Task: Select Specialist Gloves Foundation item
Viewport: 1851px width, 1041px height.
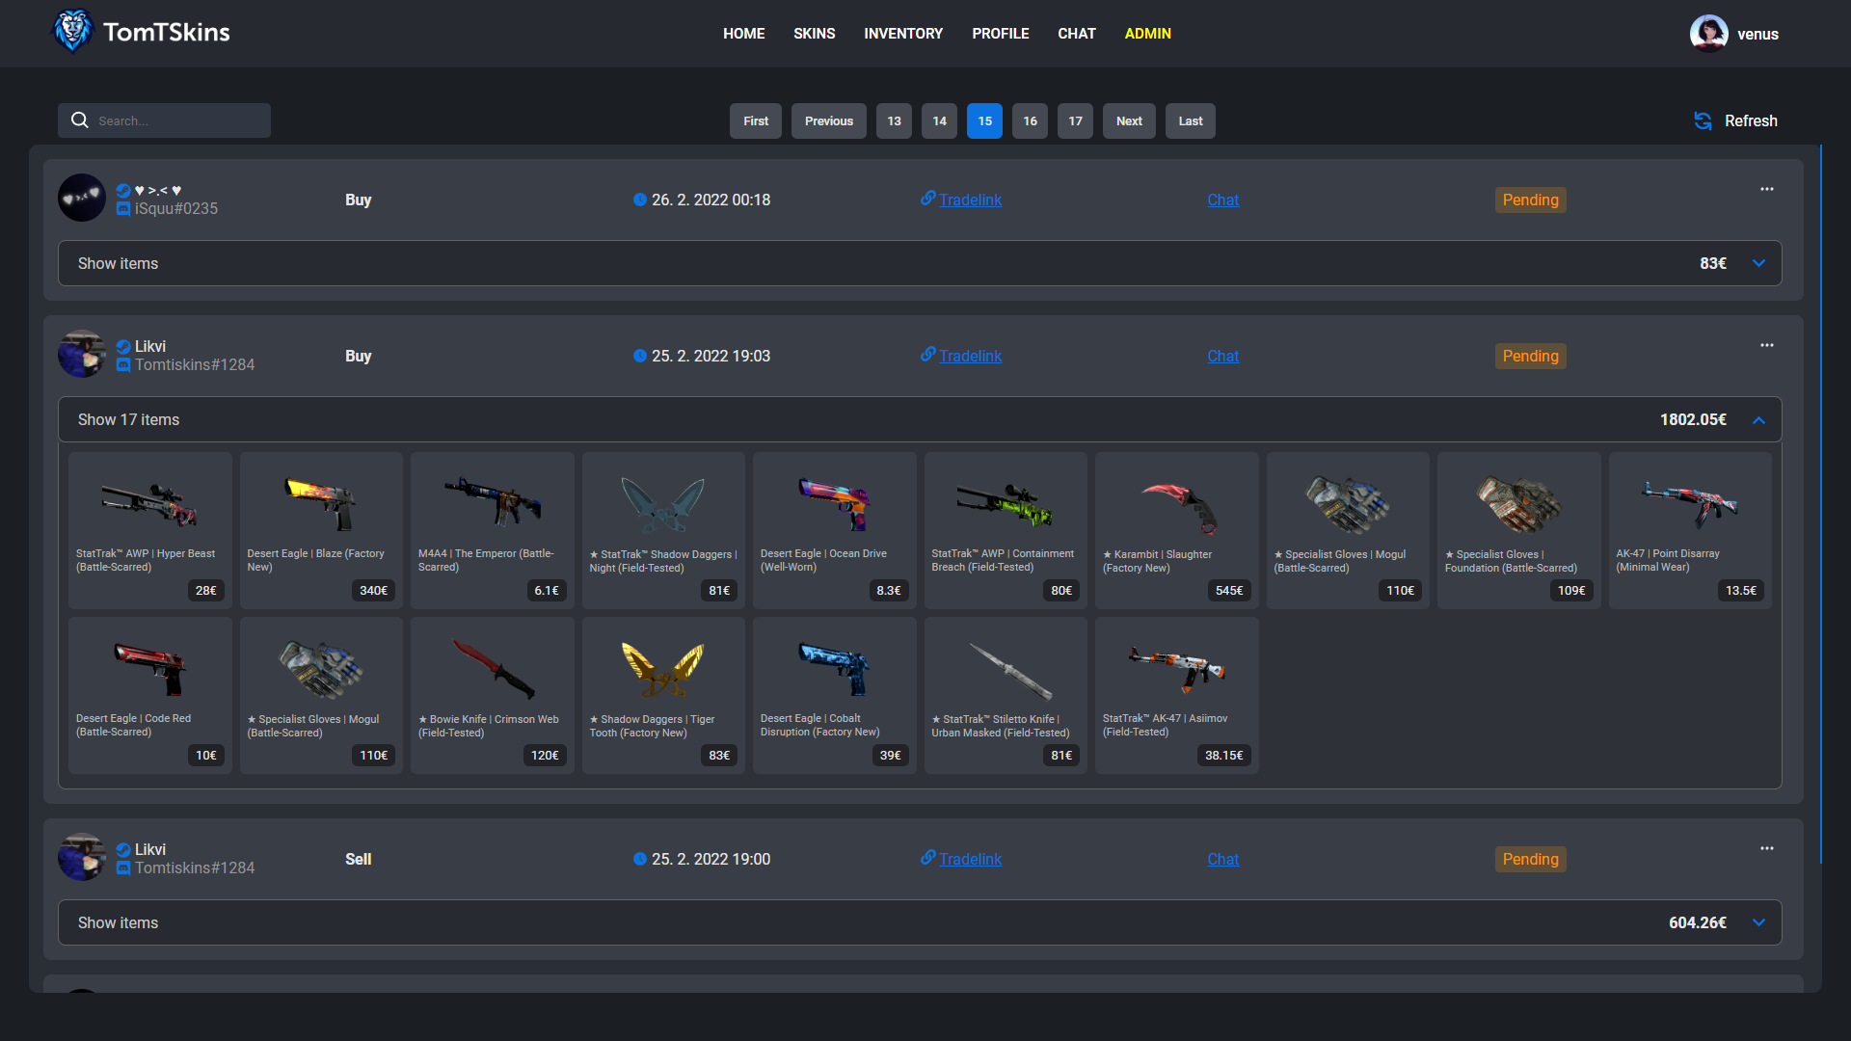Action: [1519, 530]
